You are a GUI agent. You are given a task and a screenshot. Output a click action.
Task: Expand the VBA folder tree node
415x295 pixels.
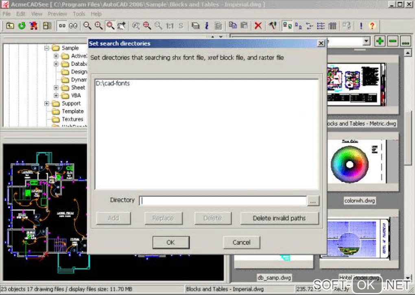point(56,95)
